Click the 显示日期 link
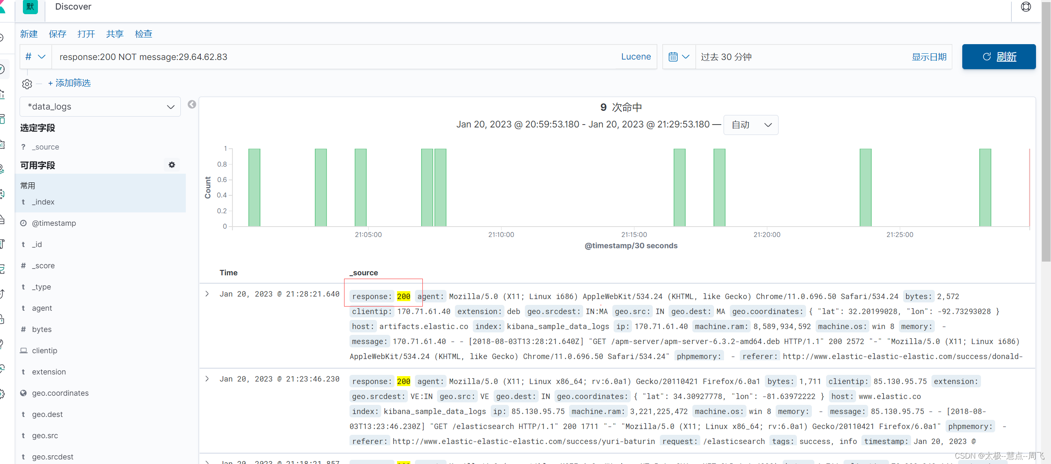Viewport: 1051px width, 464px height. [929, 57]
